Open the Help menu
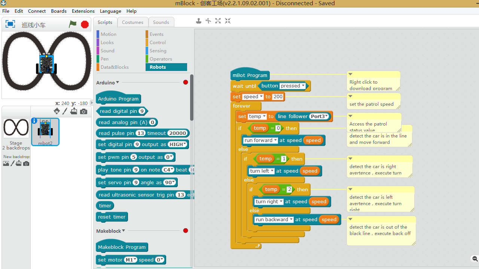 coord(131,11)
